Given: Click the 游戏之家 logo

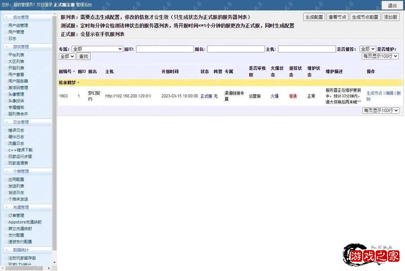Looking at the screenshot, I should click(x=371, y=255).
